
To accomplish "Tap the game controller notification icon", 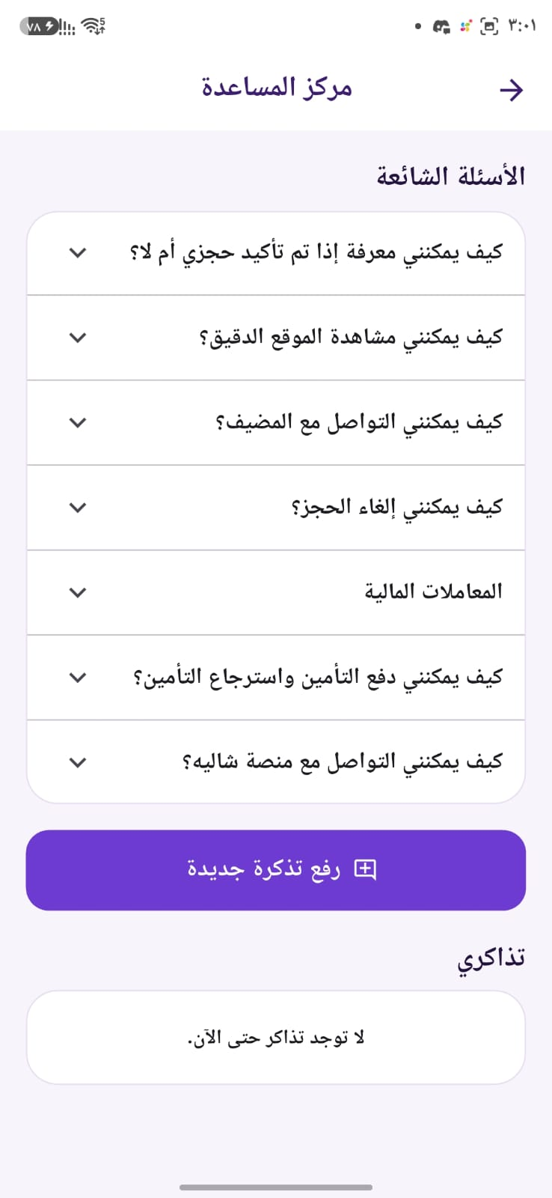I will pos(442,27).
